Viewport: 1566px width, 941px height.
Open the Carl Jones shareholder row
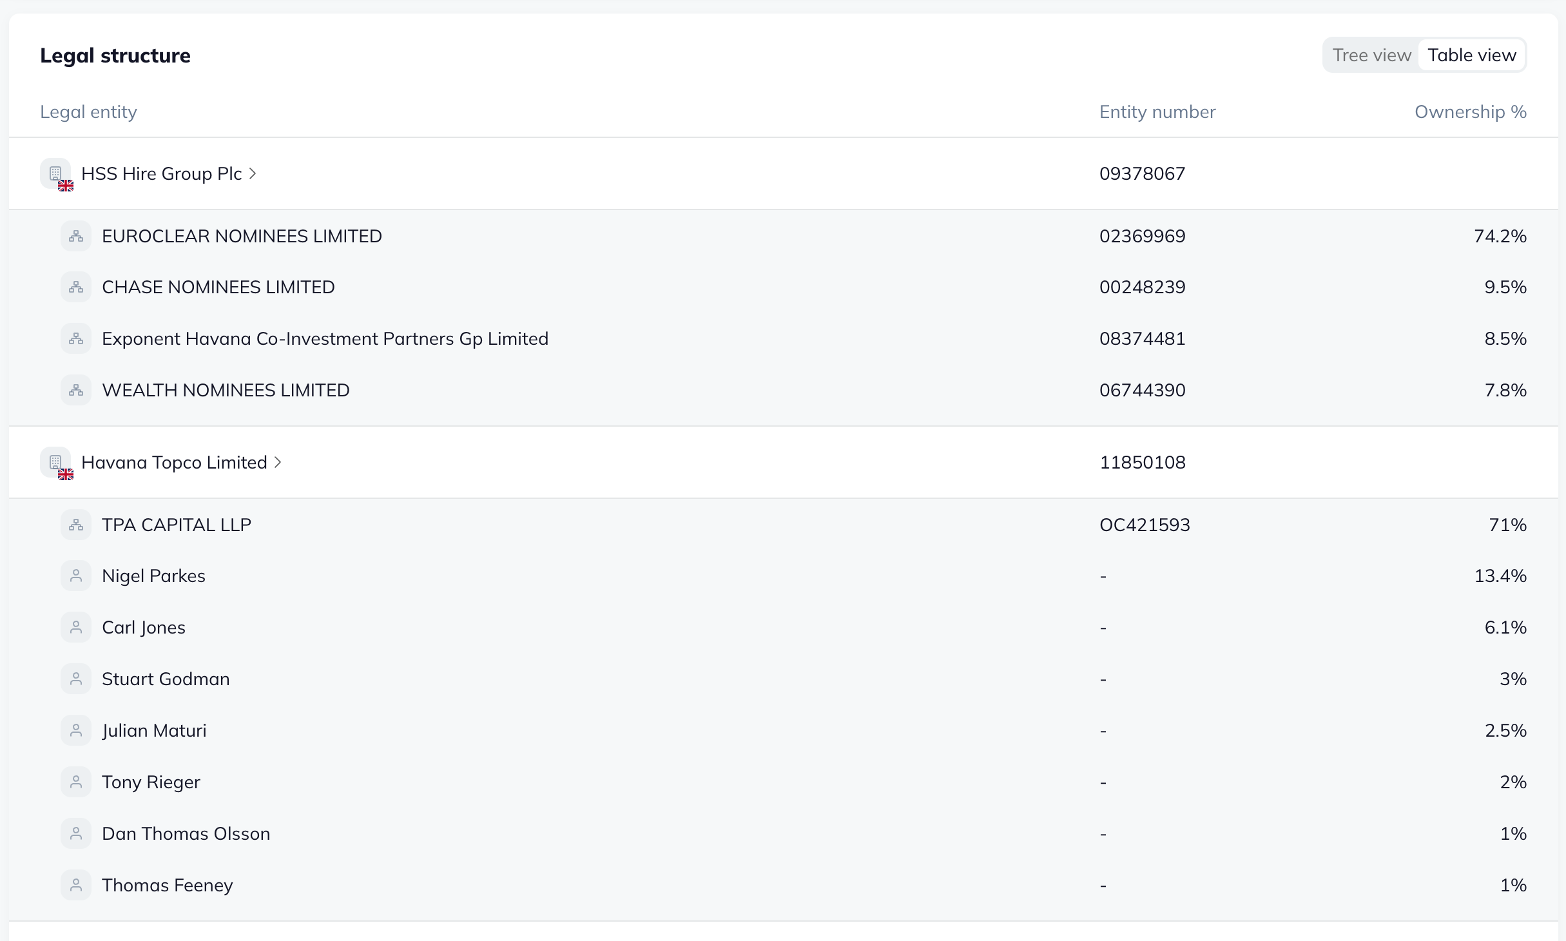coord(144,628)
